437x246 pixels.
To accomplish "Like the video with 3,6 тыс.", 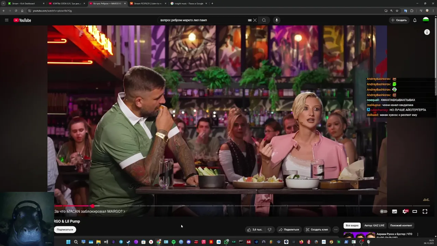I will pos(255,230).
